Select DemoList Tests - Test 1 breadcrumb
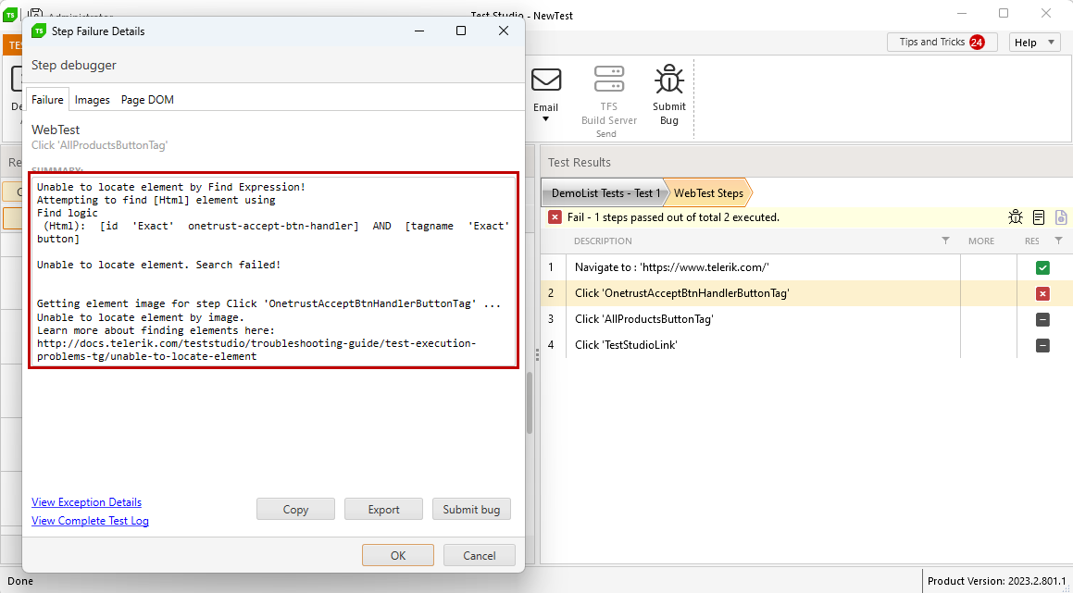This screenshot has width=1073, height=593. (605, 192)
